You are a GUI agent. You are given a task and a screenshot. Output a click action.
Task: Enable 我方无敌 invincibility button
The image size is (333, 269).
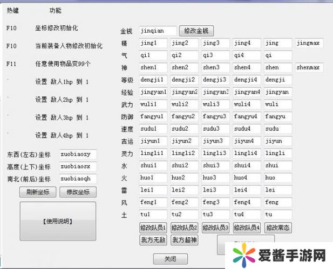[x=153, y=239]
